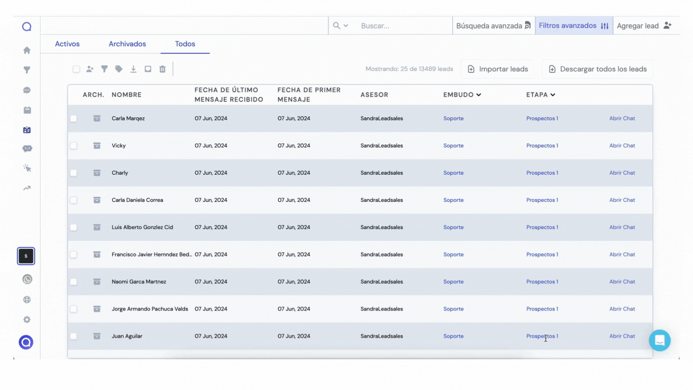Click the round blue logo at sidebar bottom
This screenshot has height=390, width=693.
click(26, 342)
